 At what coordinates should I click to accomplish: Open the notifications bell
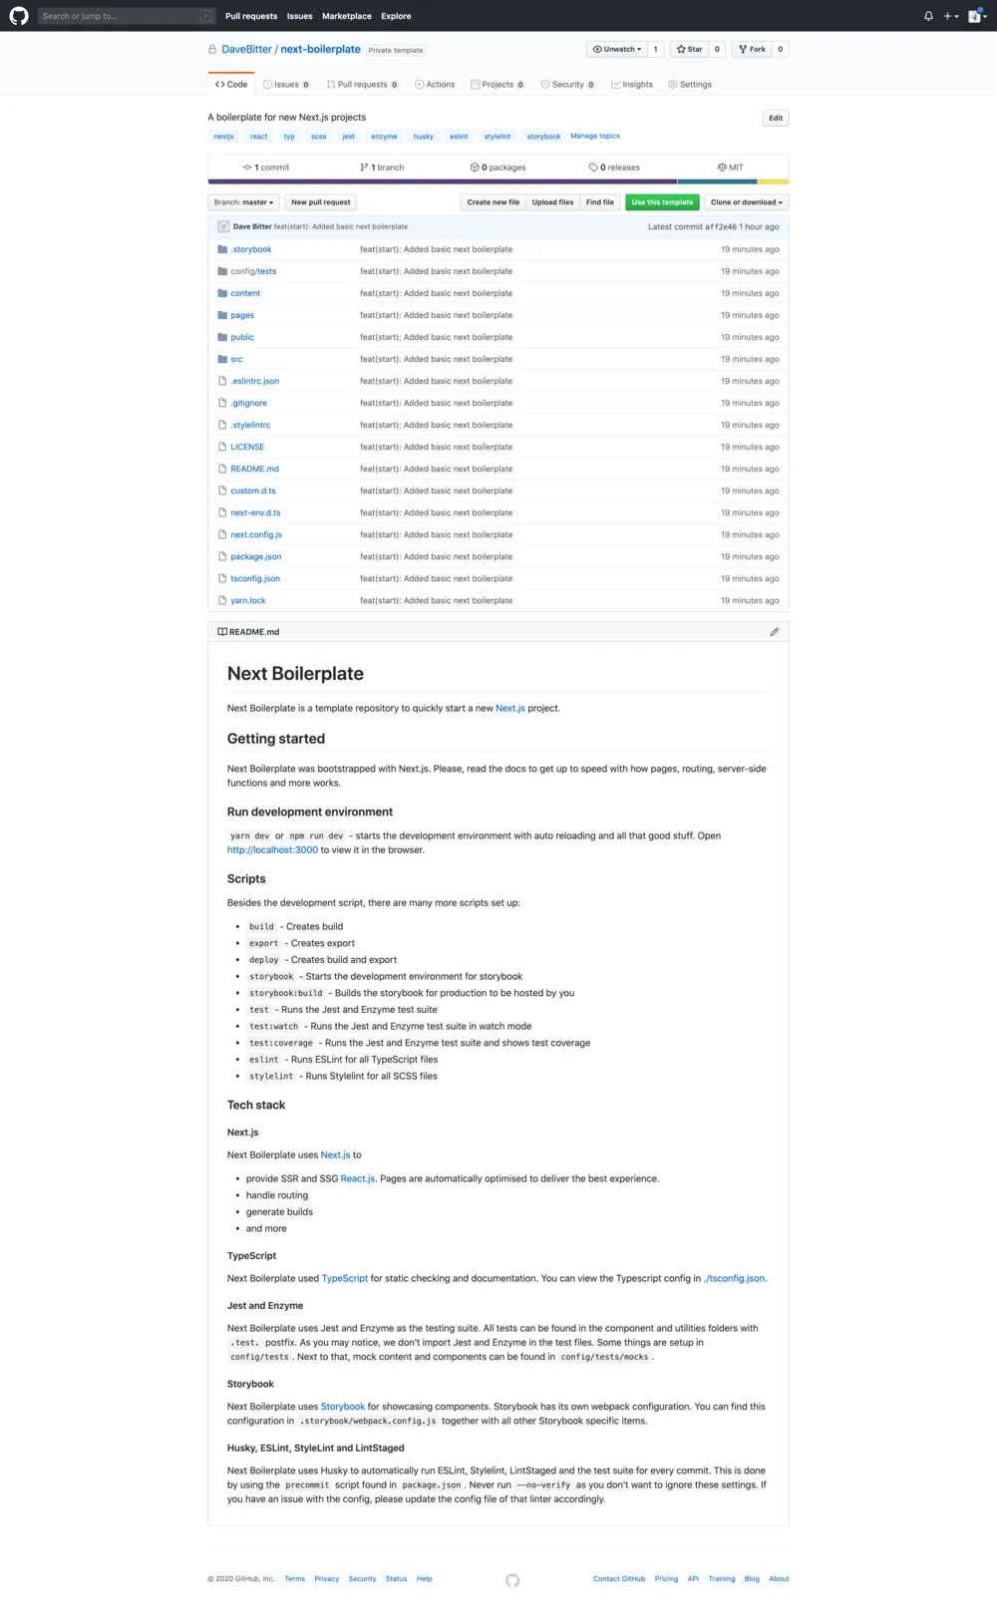click(x=928, y=16)
